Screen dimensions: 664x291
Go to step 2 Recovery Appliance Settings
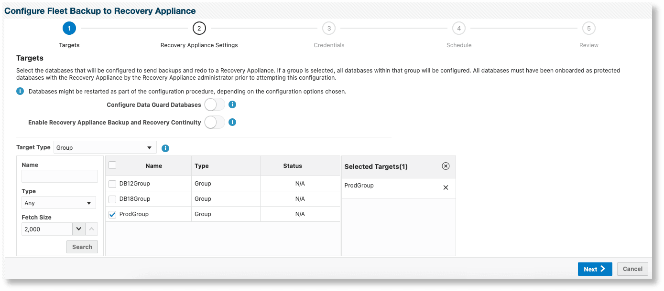point(199,29)
